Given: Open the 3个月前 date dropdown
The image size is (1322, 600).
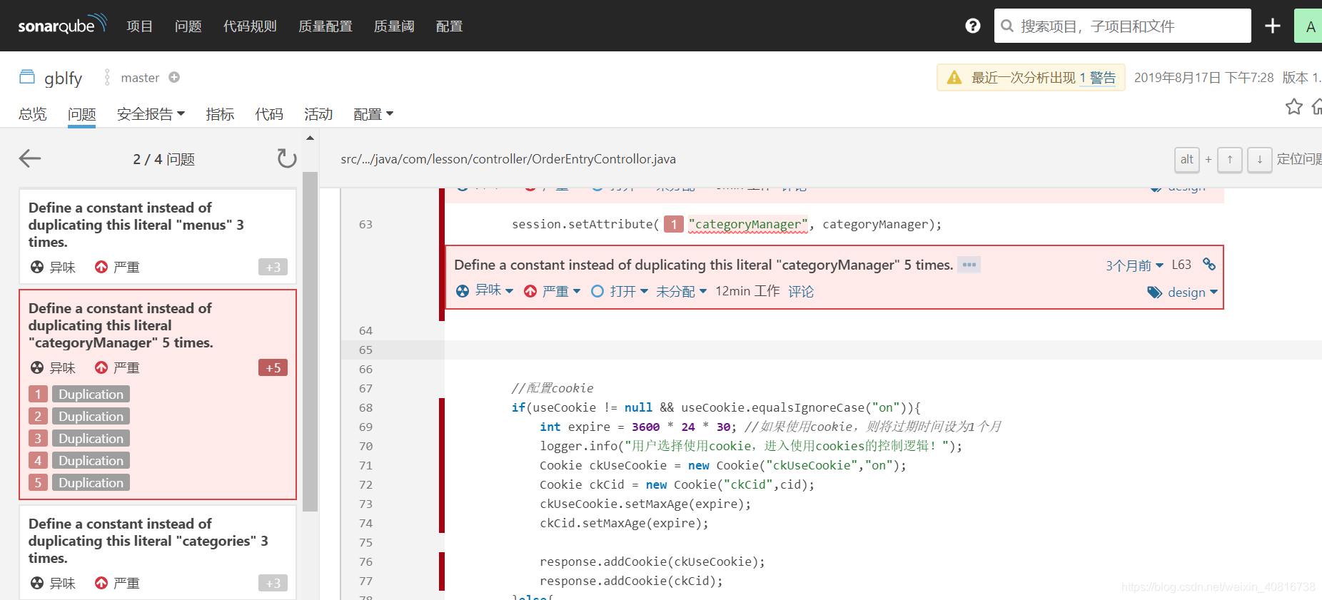Looking at the screenshot, I should (1134, 265).
